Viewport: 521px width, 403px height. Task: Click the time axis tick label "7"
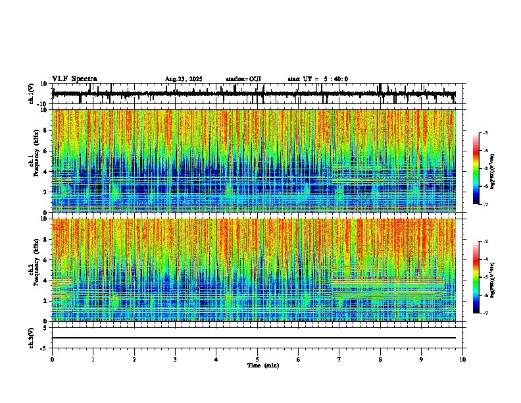point(339,360)
